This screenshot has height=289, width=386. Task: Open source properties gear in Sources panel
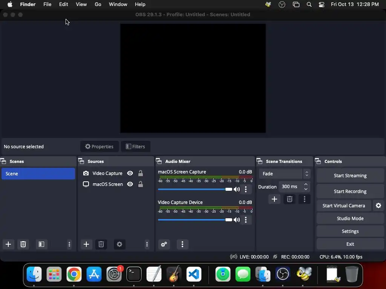pos(119,244)
